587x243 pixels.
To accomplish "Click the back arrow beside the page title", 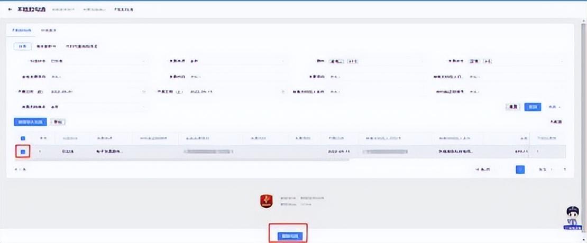I will point(10,9).
